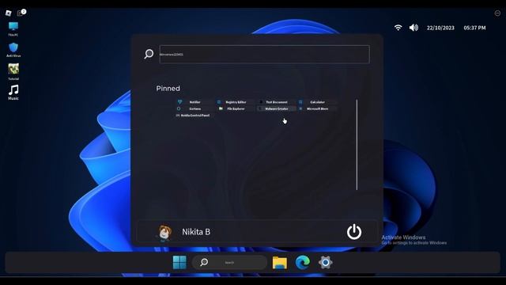Click the circular menu icon top-right
This screenshot has width=506, height=285.
click(497, 13)
